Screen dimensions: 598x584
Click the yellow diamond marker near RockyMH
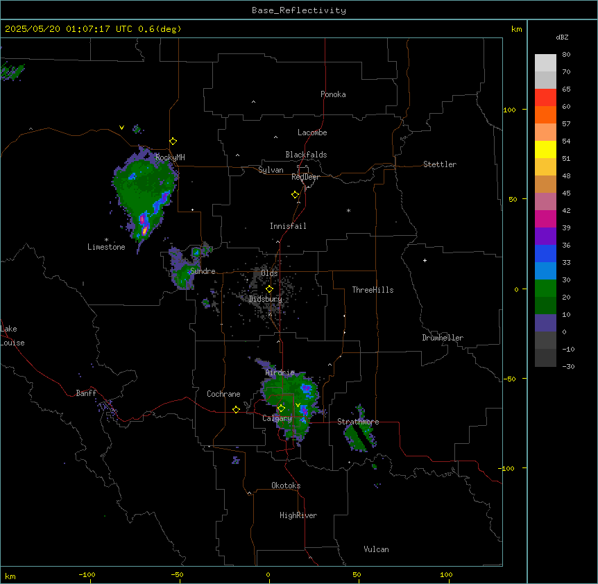173,141
